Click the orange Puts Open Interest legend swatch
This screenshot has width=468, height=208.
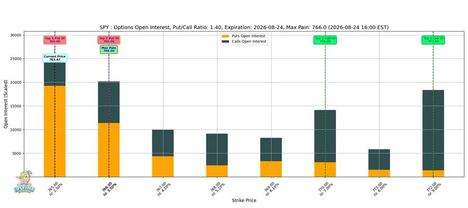tap(226, 36)
